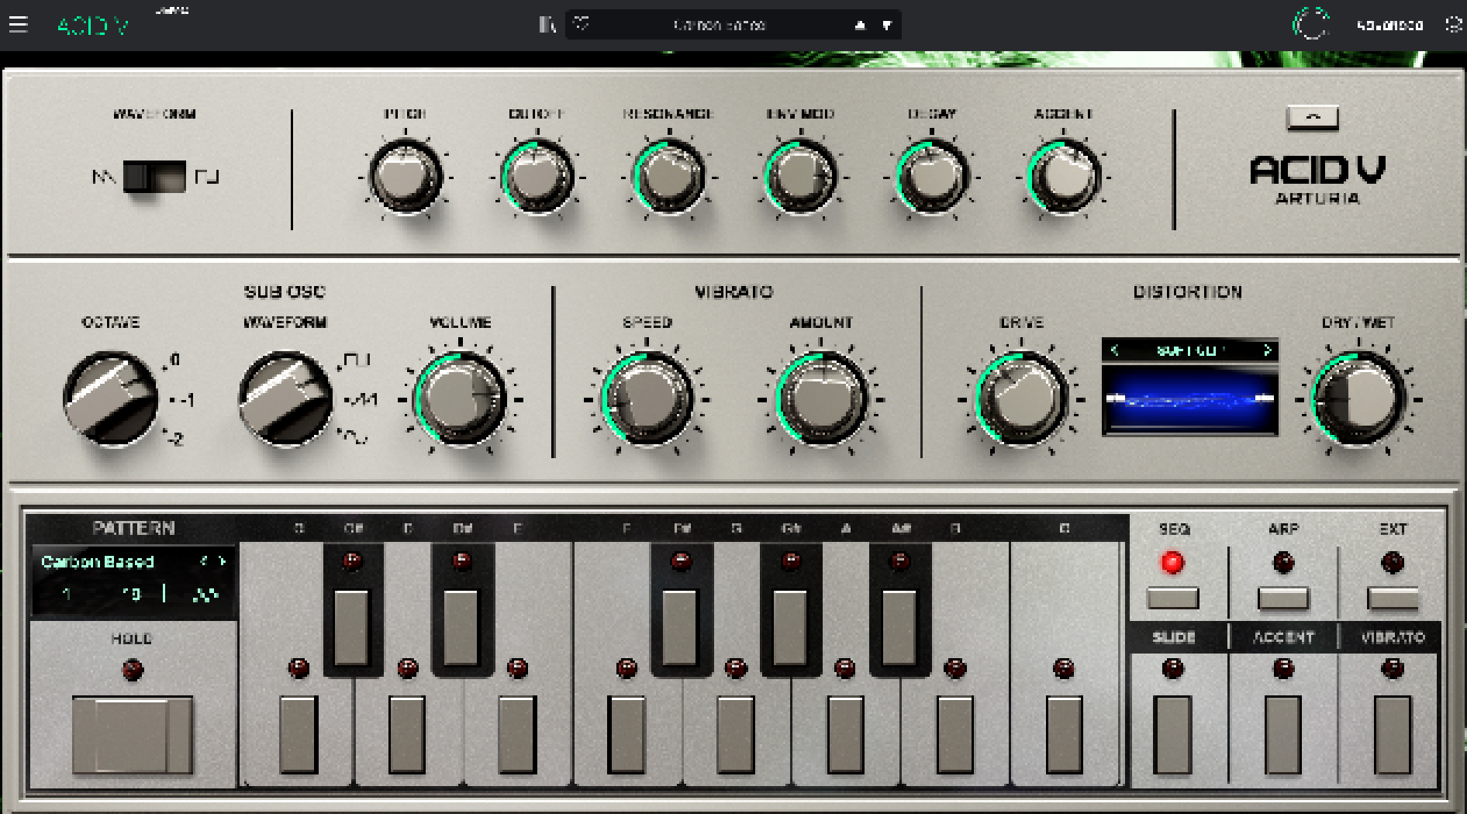The height and width of the screenshot is (814, 1467).
Task: Open the hamburger main menu
Action: [19, 25]
